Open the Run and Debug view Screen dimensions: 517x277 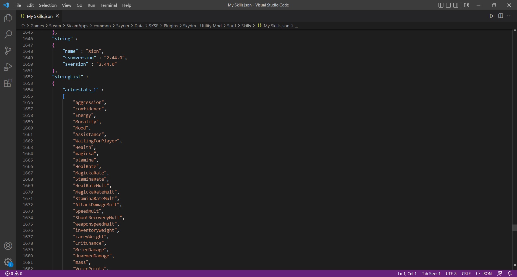[8, 67]
